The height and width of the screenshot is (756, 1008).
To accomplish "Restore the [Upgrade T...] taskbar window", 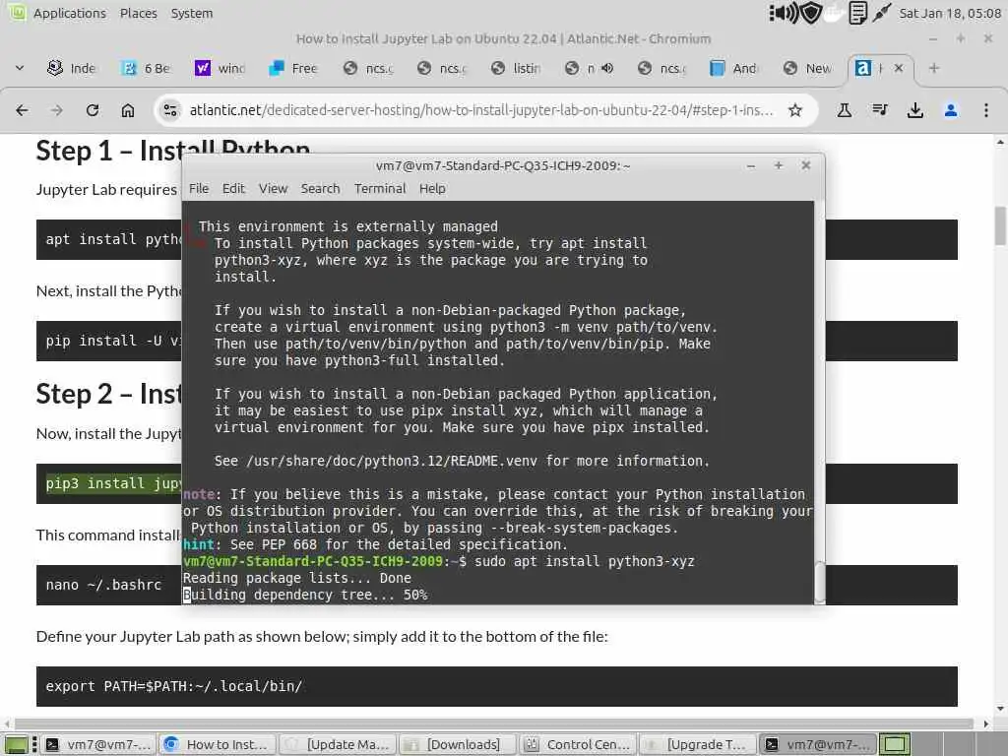I will click(698, 744).
